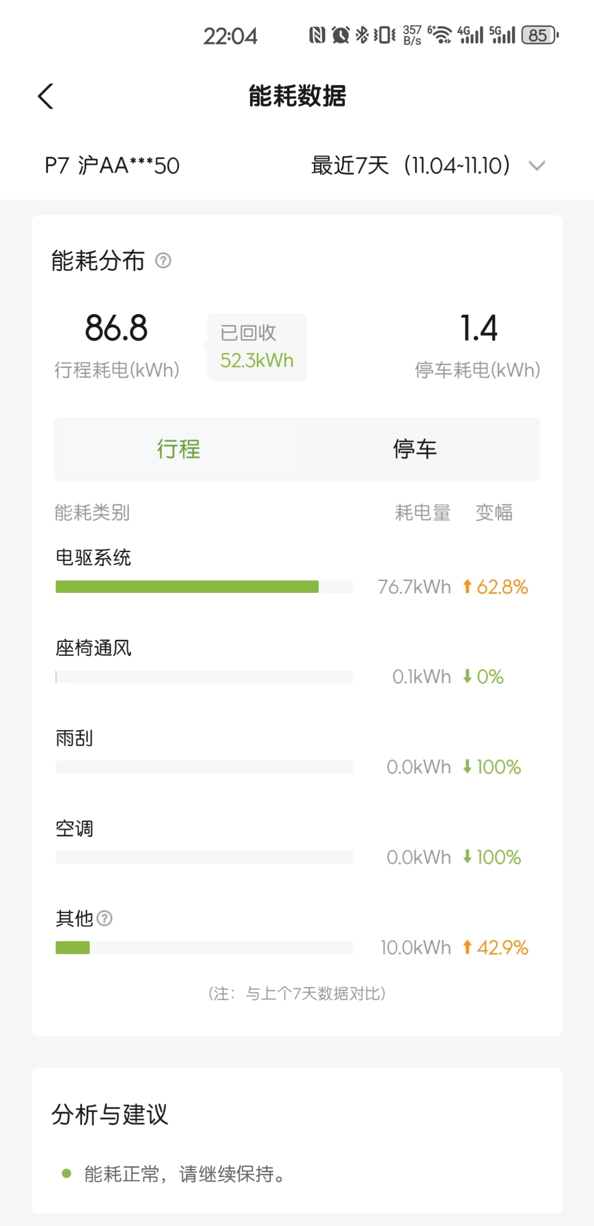
Task: Tap the Bluetooth icon in status bar
Action: pos(362,35)
